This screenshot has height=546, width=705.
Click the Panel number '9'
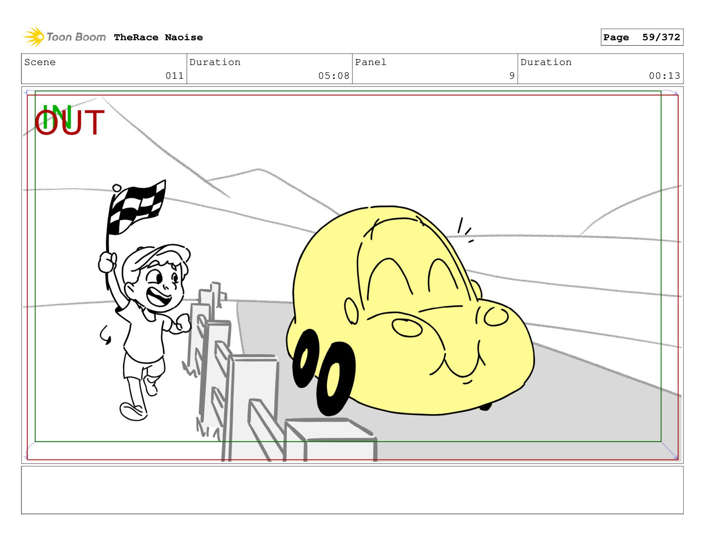click(x=512, y=76)
